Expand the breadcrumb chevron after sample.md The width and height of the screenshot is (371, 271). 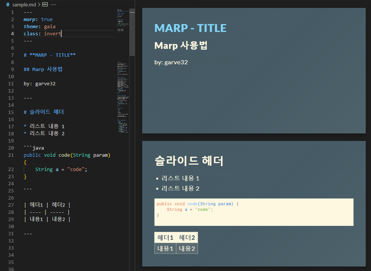39,5
